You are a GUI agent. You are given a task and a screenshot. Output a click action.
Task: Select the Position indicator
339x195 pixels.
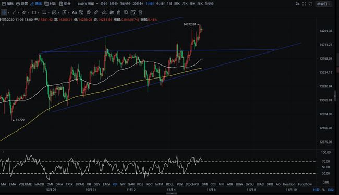coord(289,184)
